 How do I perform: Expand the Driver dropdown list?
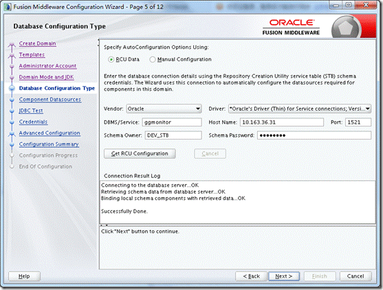(x=300, y=109)
